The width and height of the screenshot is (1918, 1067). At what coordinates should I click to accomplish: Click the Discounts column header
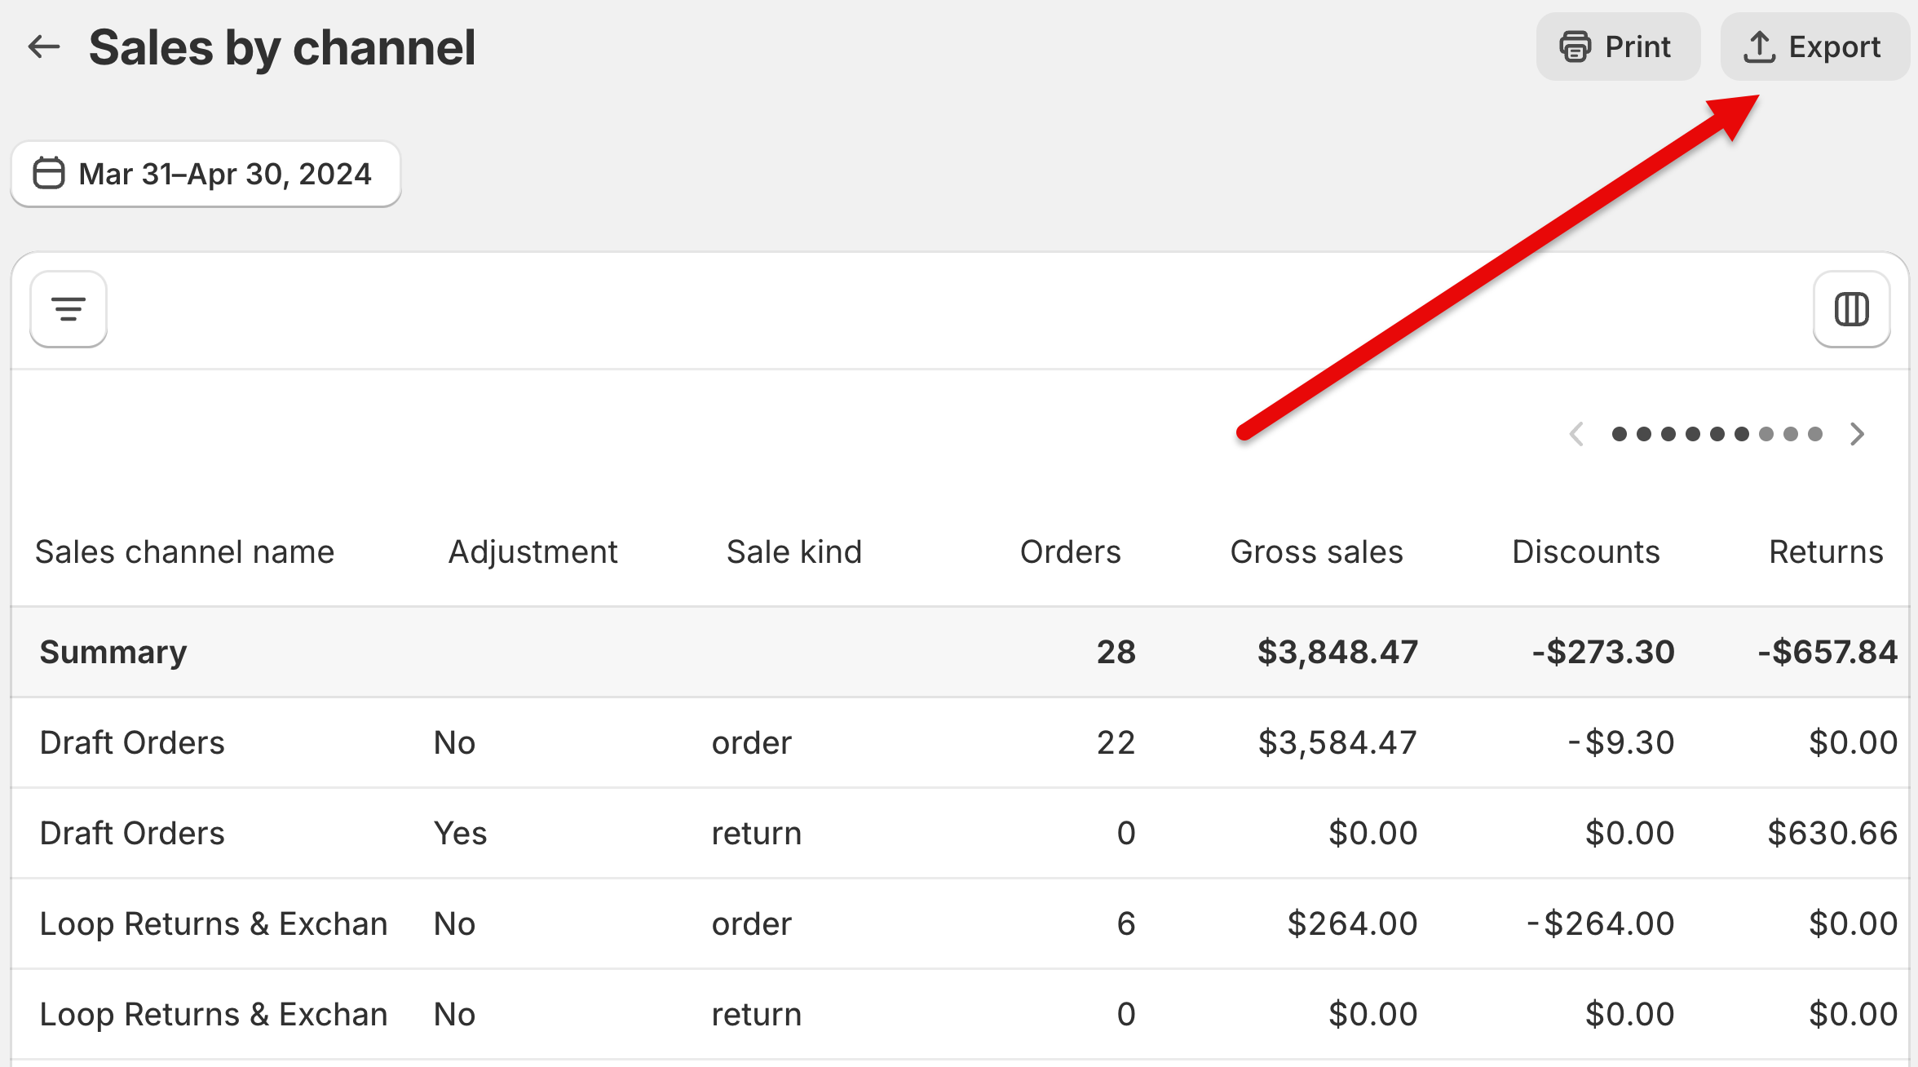[1587, 551]
